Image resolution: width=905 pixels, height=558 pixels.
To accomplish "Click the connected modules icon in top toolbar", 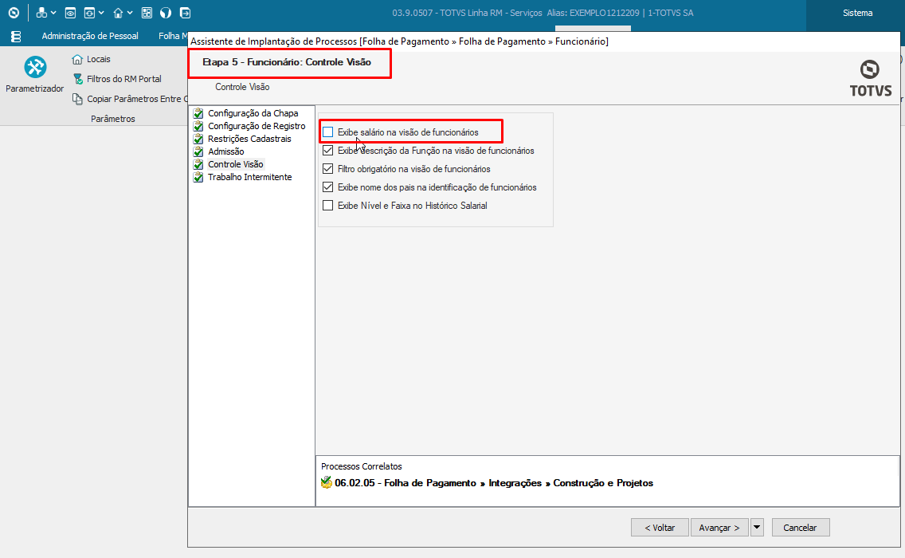I will [x=41, y=13].
